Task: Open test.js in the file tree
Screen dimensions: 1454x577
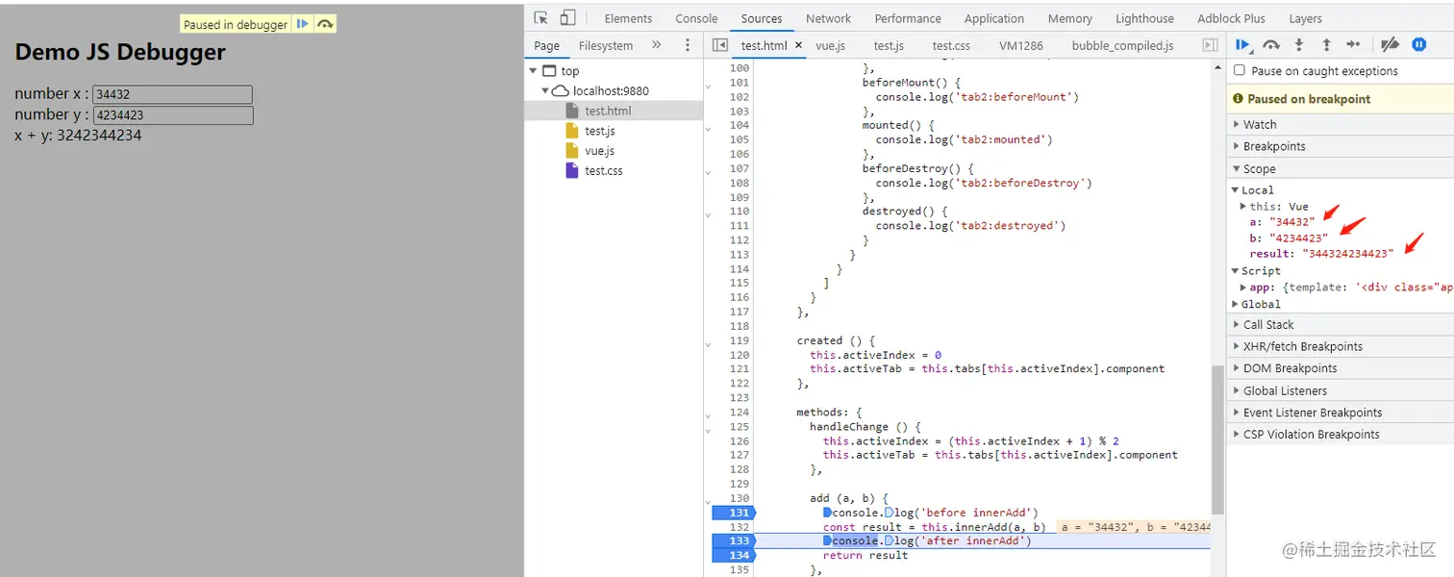Action: point(599,131)
